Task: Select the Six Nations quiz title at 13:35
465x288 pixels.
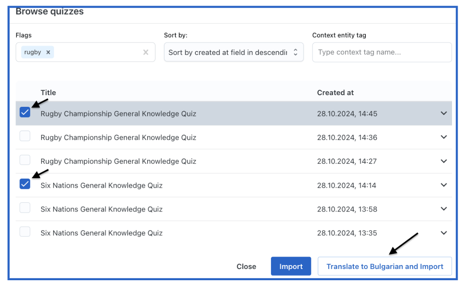Action: pos(101,233)
